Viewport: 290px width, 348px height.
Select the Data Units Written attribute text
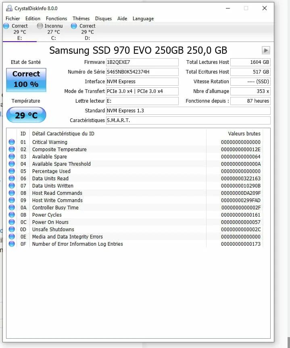53,186
